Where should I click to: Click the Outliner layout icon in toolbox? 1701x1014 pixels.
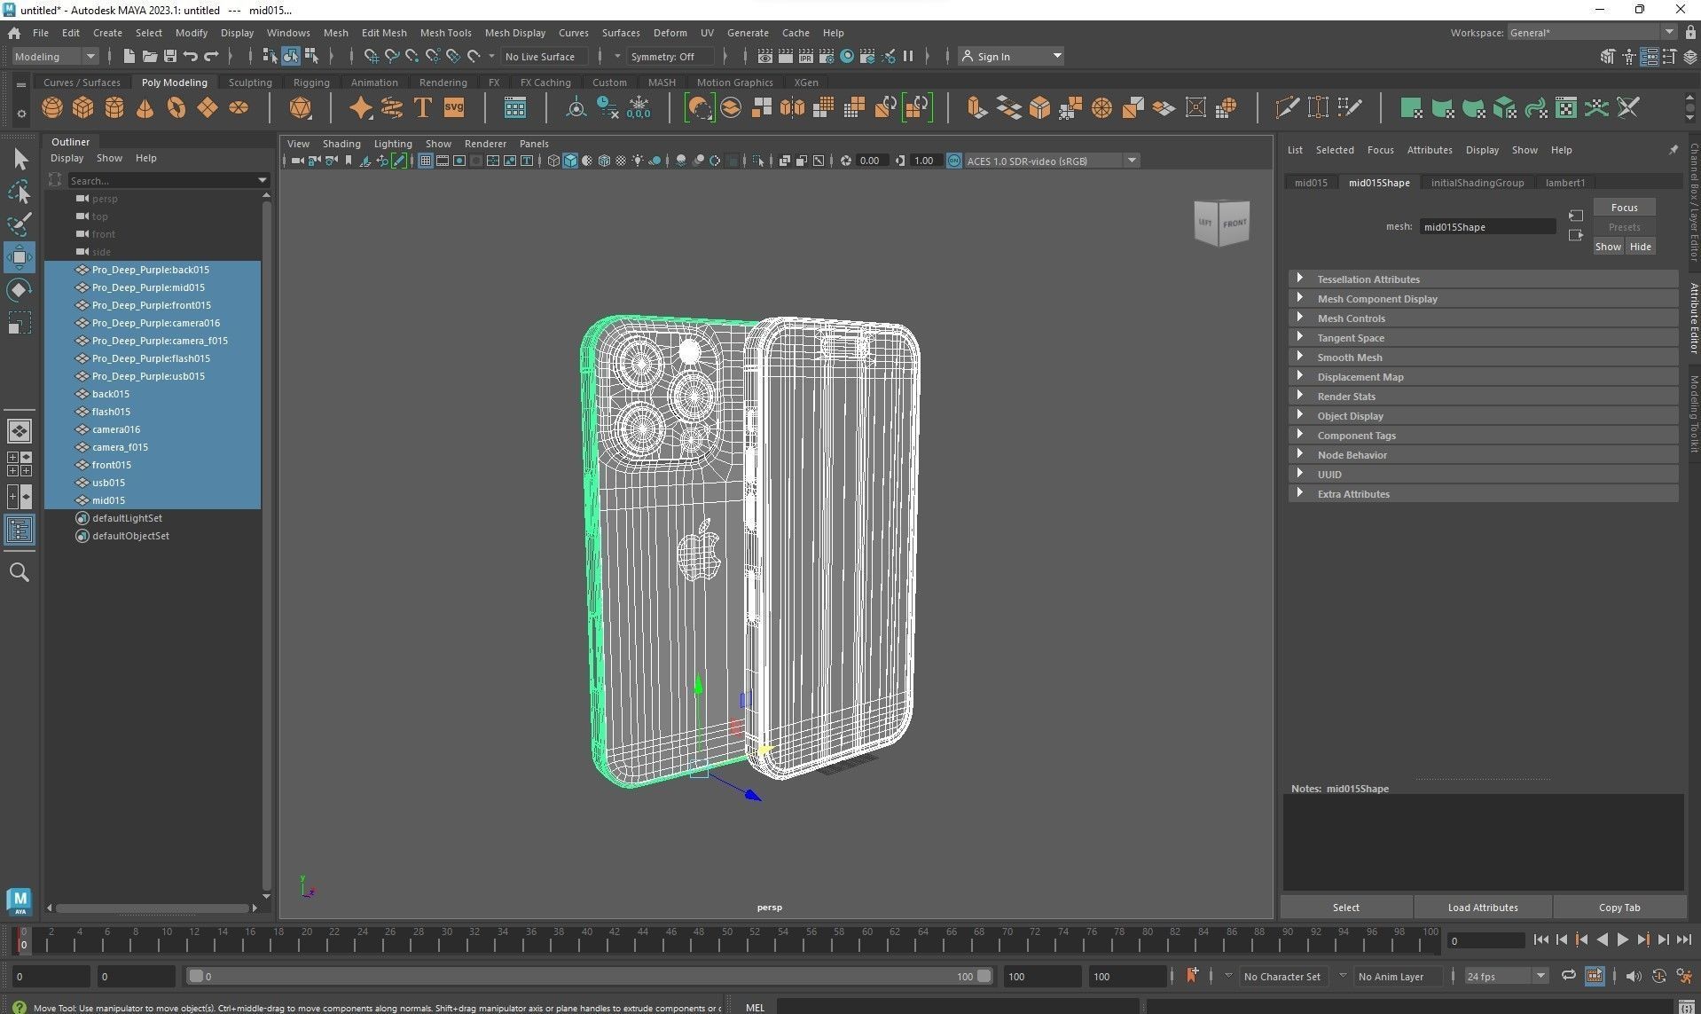point(20,531)
